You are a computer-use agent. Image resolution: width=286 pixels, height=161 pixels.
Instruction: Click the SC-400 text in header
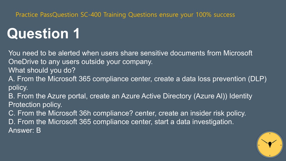[x=91, y=15]
